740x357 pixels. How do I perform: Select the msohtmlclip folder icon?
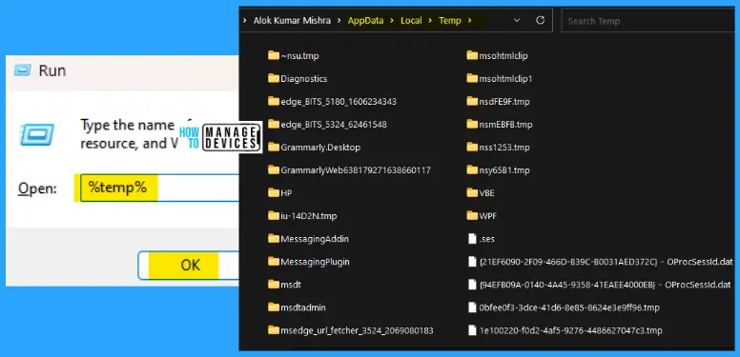click(472, 55)
